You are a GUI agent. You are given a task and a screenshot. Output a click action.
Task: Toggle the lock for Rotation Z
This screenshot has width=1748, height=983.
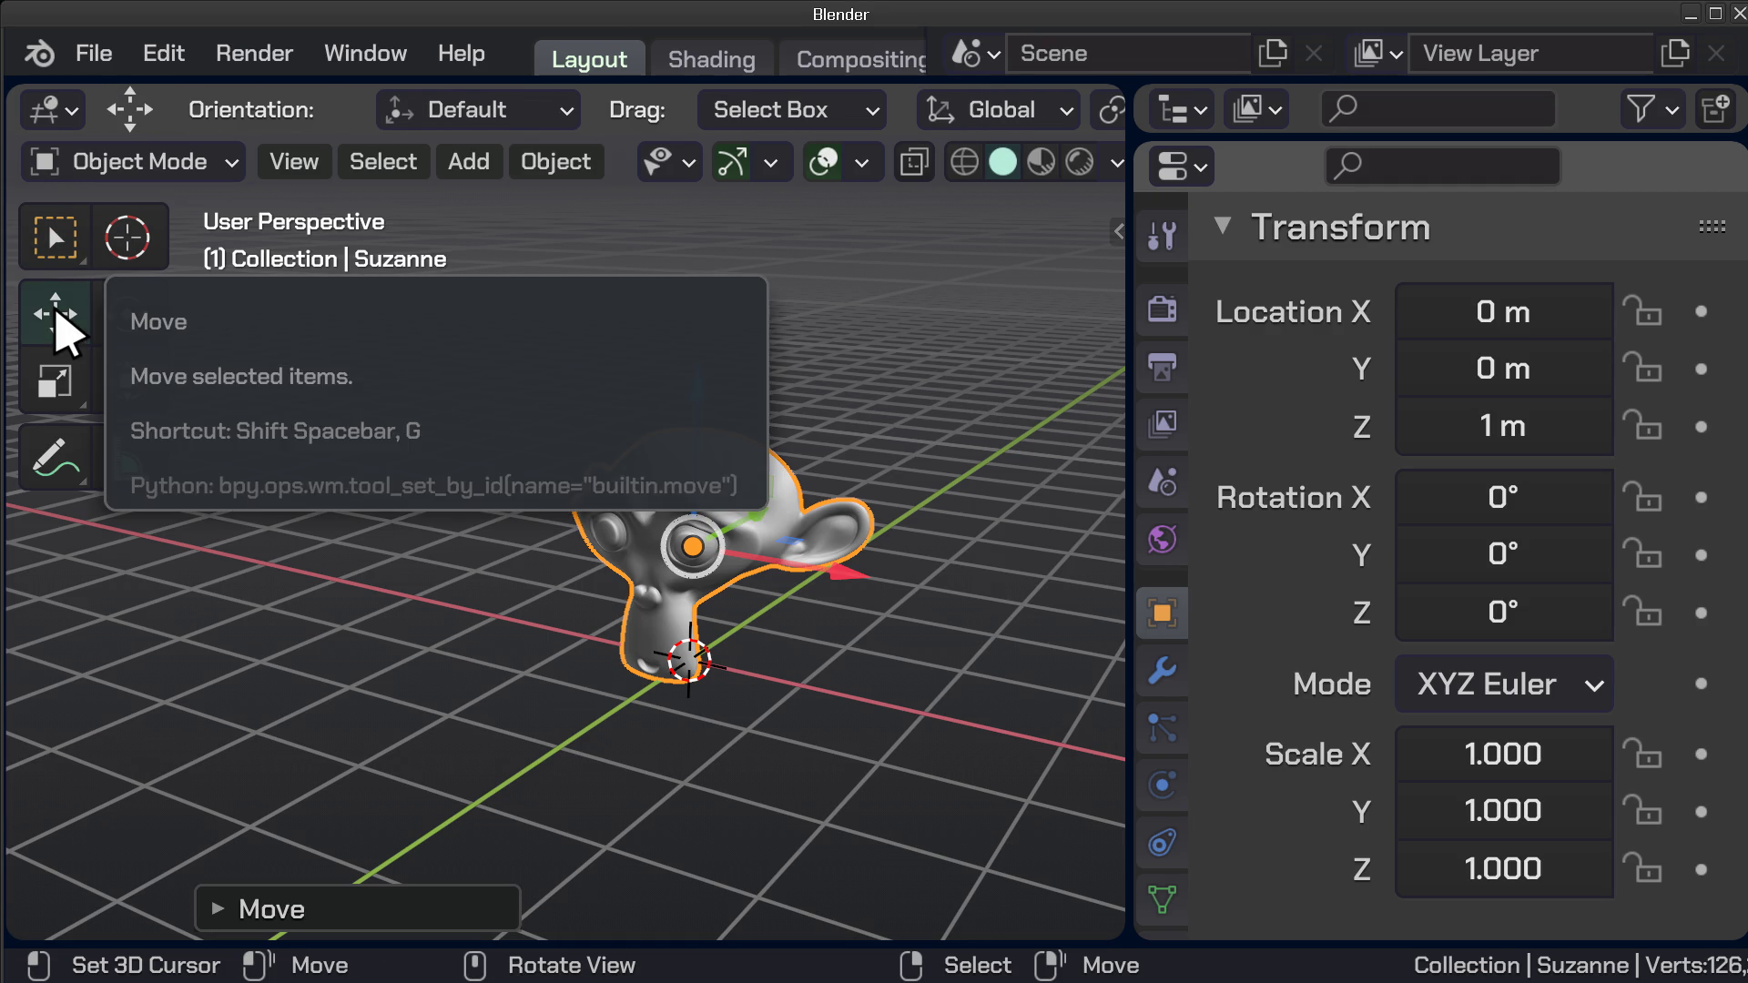tap(1642, 612)
